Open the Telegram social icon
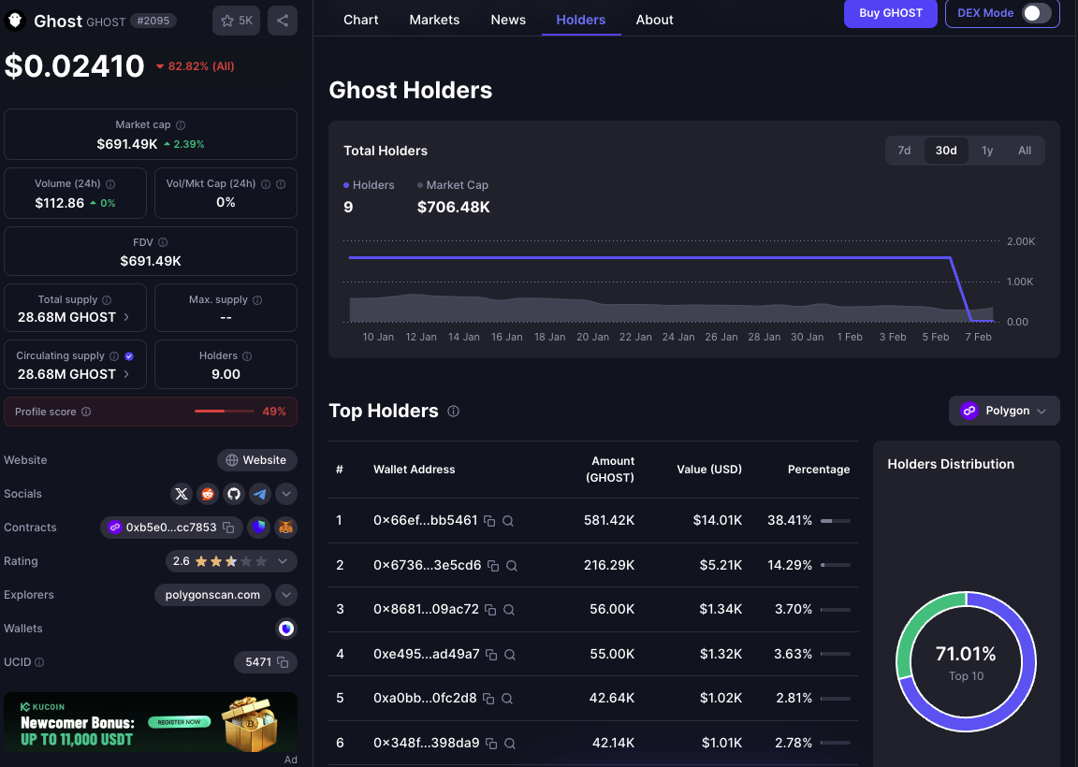The width and height of the screenshot is (1078, 767). 260,494
